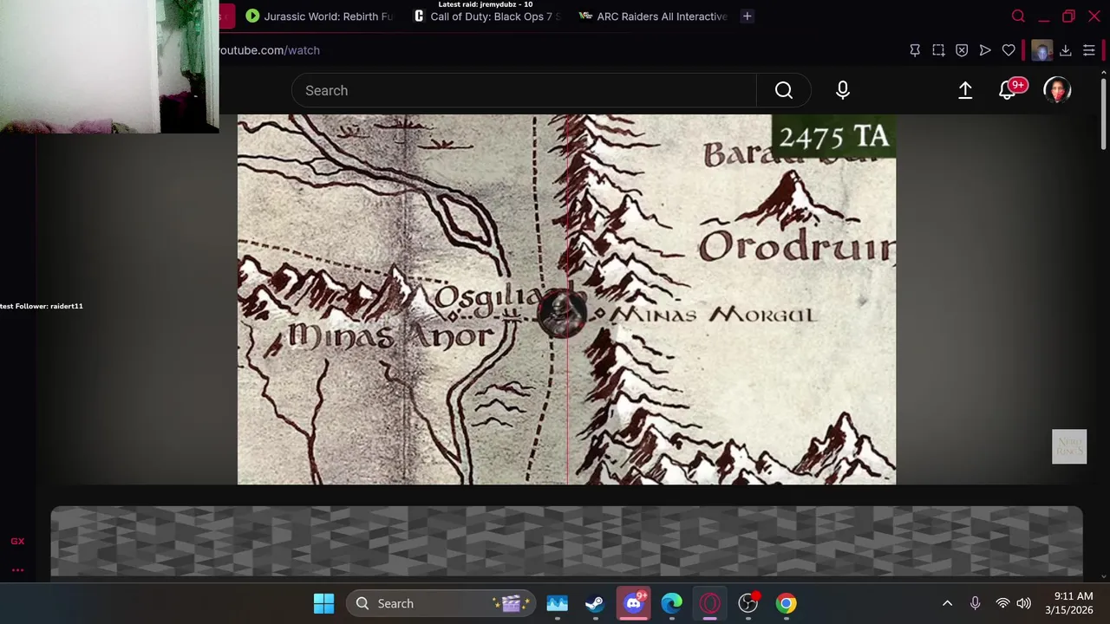1110x624 pixels.
Task: Open the snapshot capture tool icon
Action: 938,50
